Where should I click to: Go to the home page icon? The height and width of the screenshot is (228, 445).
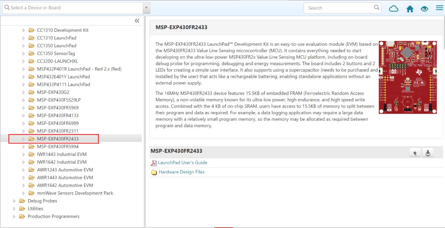click(410, 9)
